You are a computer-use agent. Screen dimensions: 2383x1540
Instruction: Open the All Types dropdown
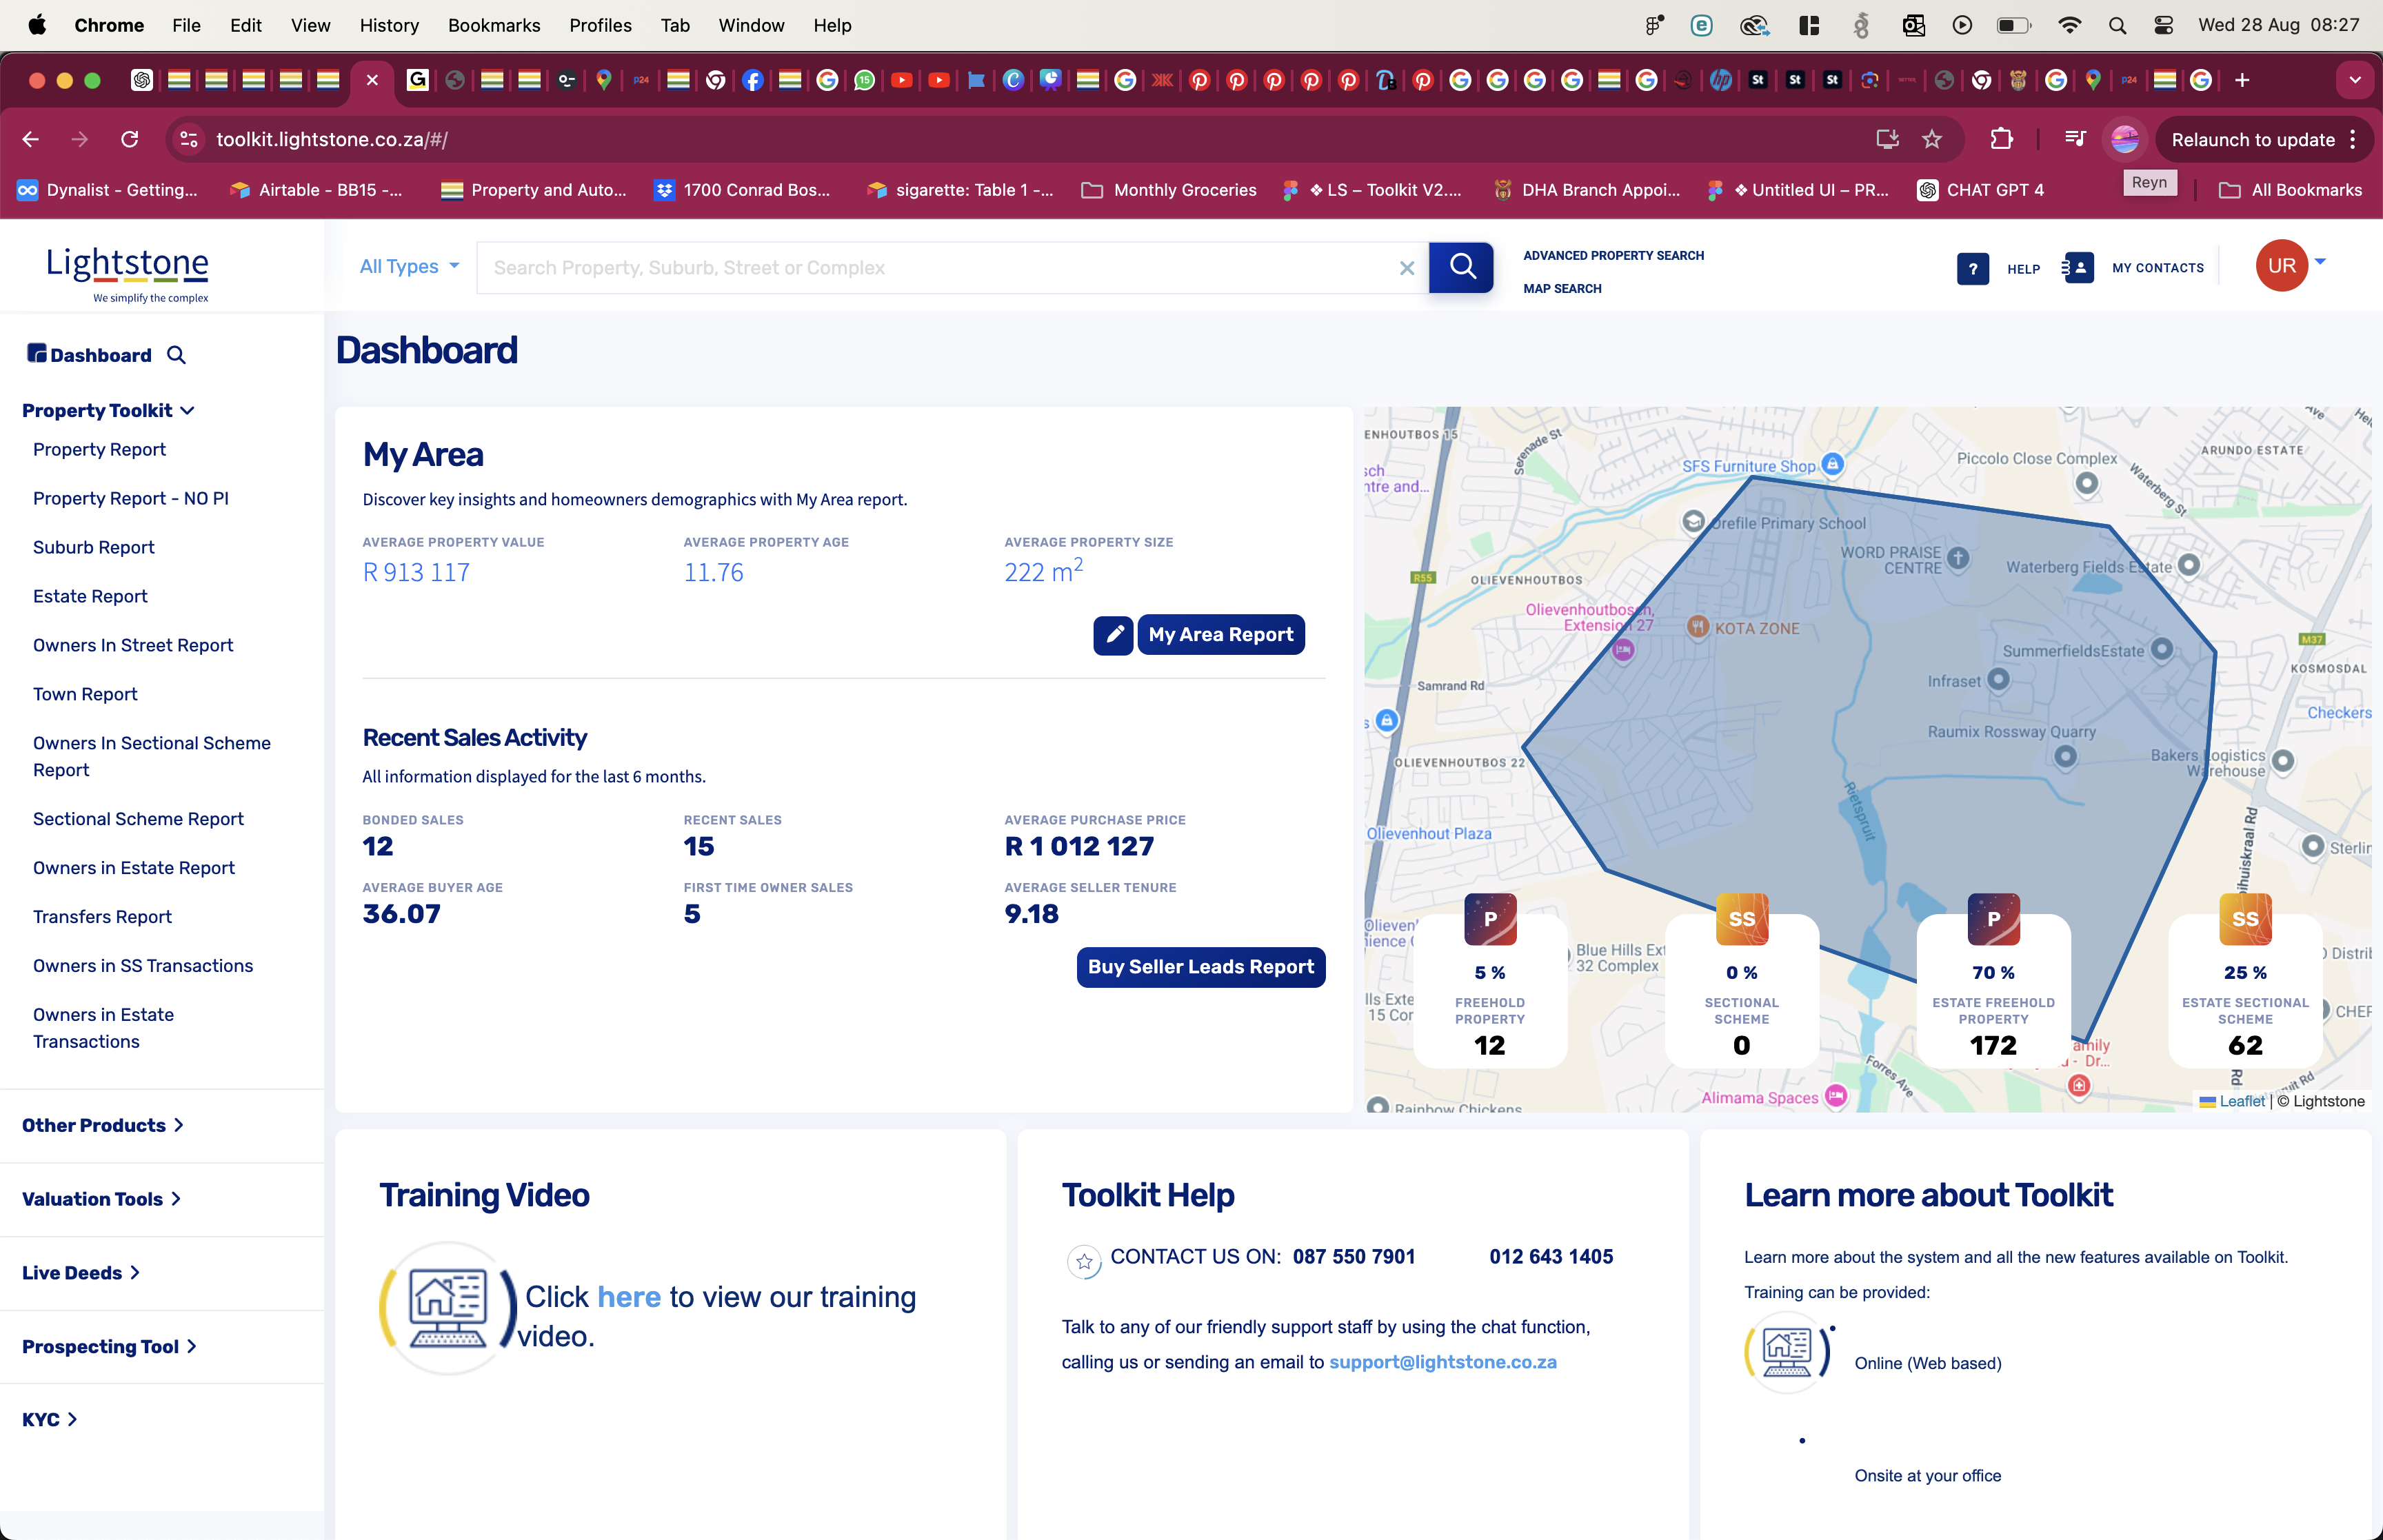click(x=409, y=266)
